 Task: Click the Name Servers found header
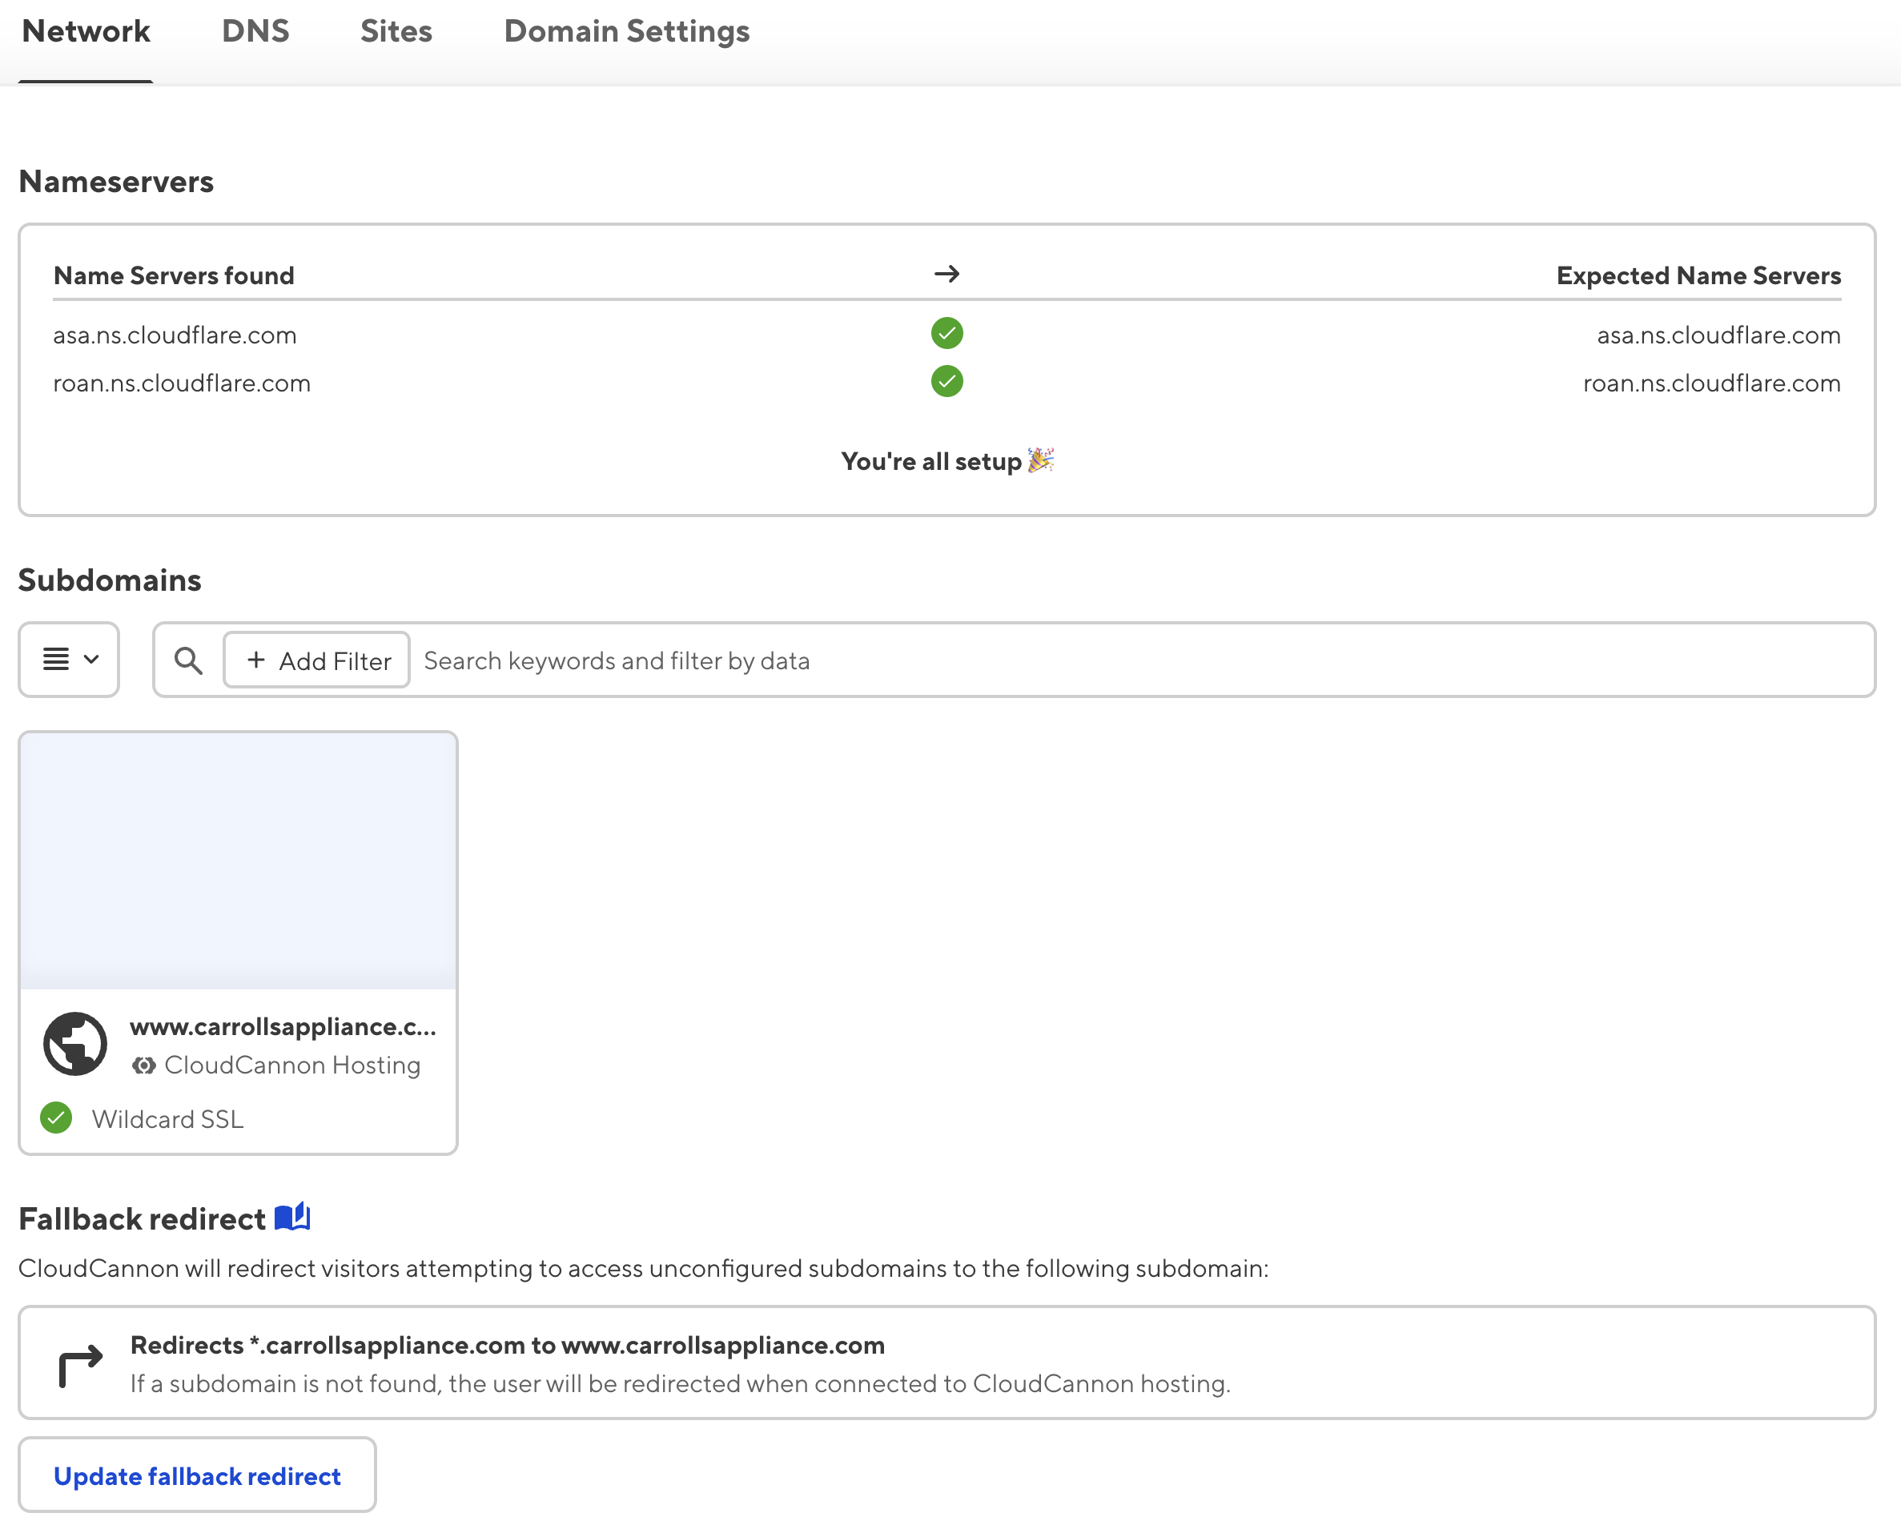click(174, 276)
